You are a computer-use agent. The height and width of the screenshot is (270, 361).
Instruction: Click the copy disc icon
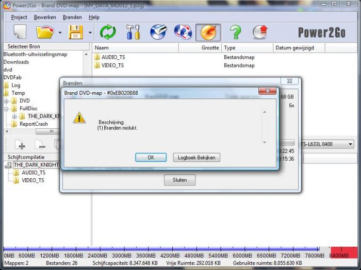click(183, 32)
